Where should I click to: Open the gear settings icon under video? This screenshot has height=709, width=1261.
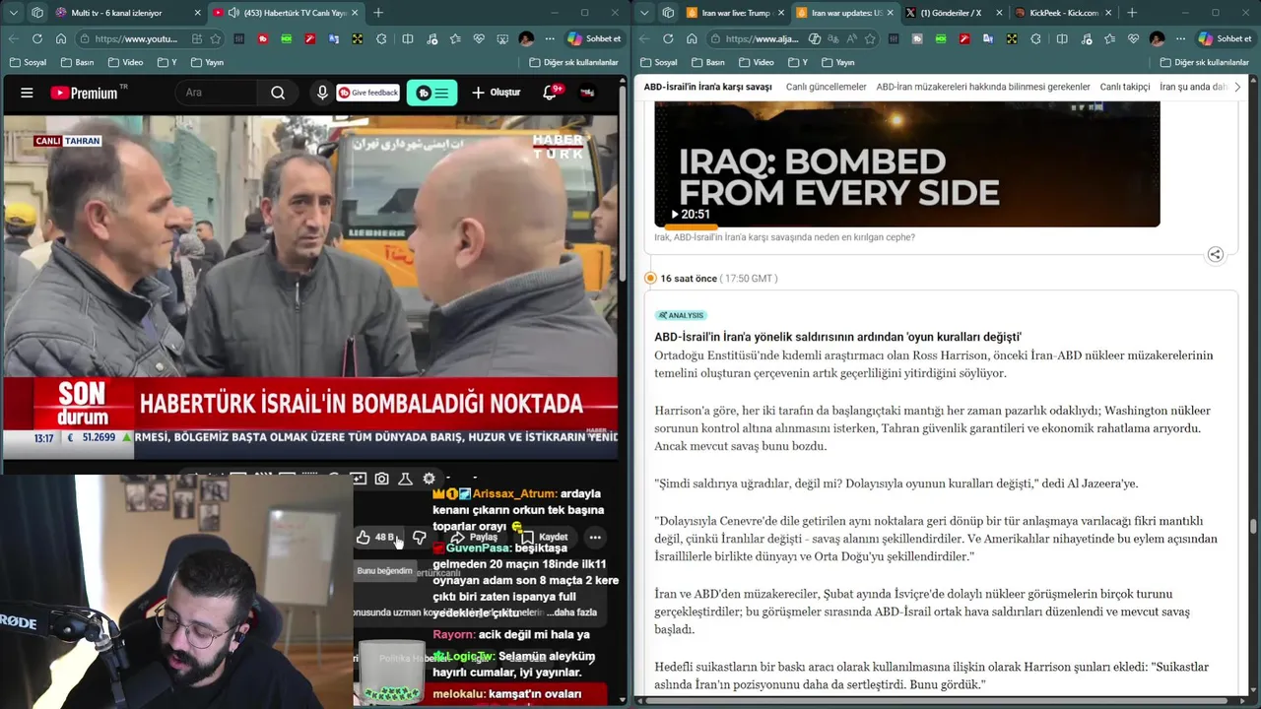(x=429, y=479)
